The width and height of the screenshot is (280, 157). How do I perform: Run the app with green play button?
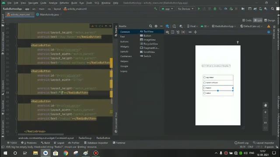pyautogui.click(x=199, y=9)
